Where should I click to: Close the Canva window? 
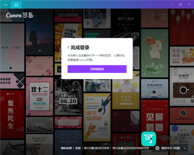pos(189,4)
